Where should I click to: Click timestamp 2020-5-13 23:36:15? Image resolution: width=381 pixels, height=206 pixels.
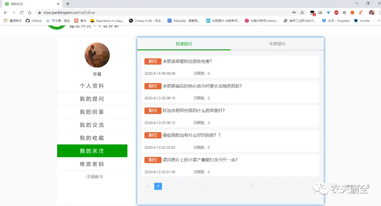click(160, 98)
